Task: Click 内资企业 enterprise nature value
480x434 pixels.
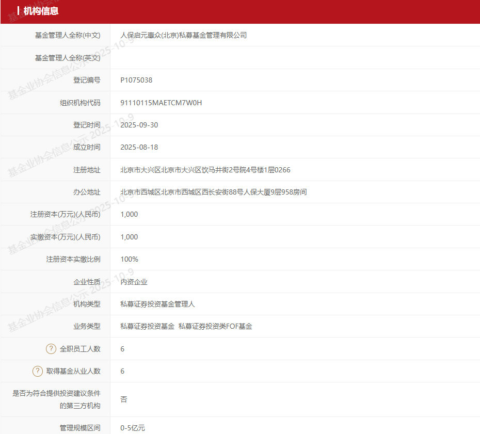Action: point(134,282)
